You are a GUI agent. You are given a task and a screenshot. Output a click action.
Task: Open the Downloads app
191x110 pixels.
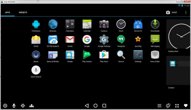(155, 25)
